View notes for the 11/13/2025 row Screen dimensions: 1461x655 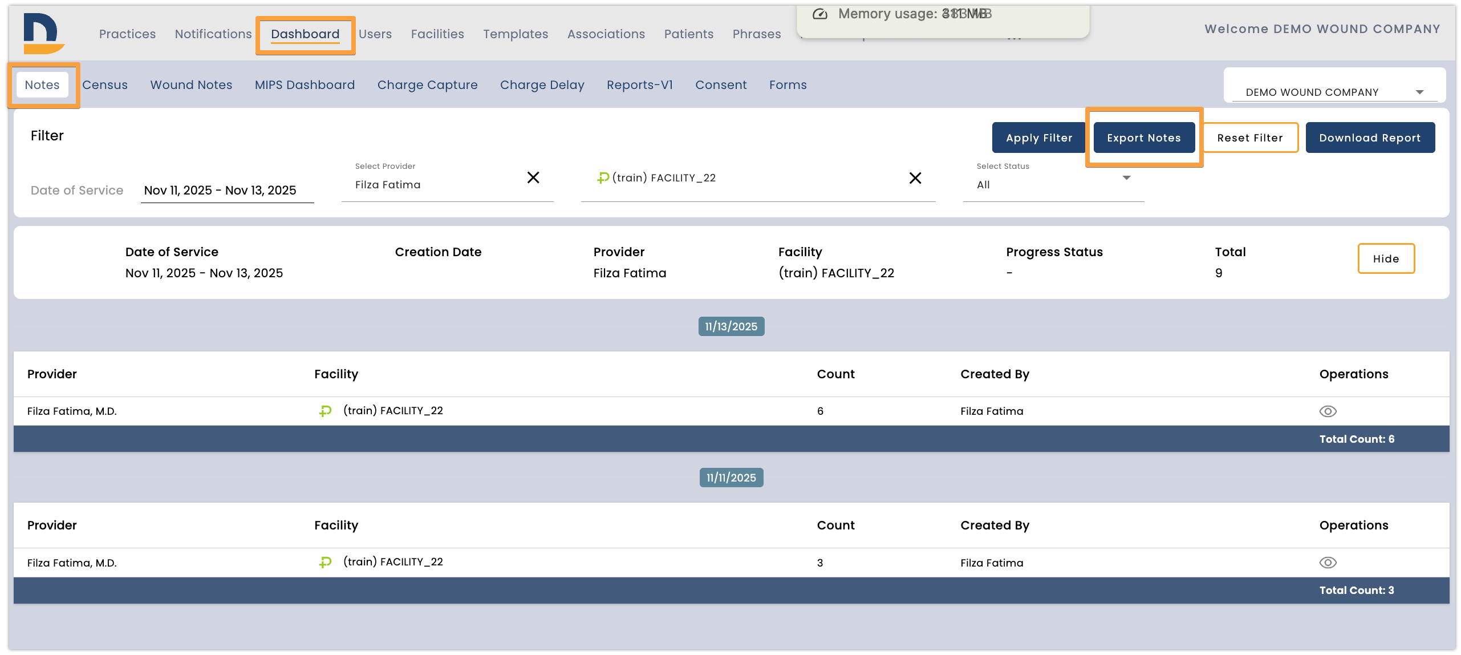[x=1328, y=411]
